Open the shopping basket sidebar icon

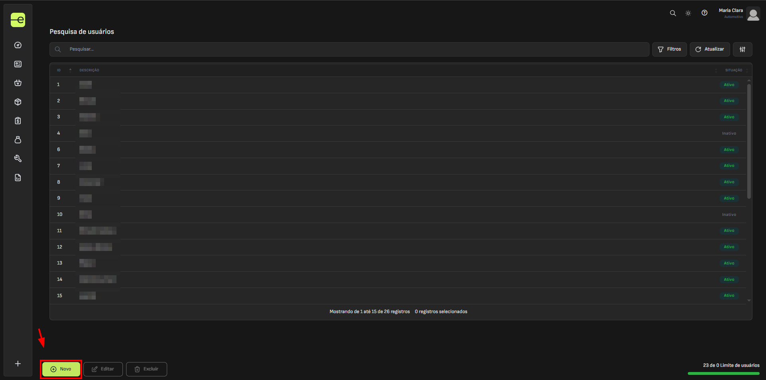click(18, 83)
